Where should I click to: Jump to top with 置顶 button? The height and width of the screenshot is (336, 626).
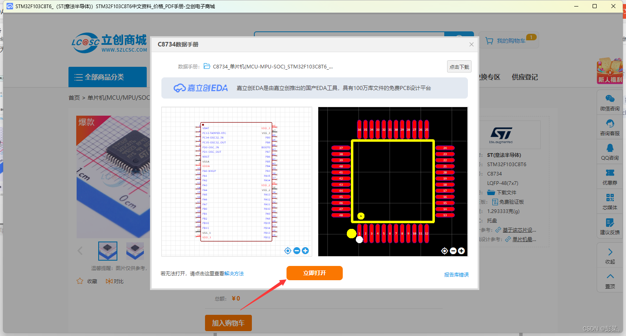pyautogui.click(x=610, y=281)
